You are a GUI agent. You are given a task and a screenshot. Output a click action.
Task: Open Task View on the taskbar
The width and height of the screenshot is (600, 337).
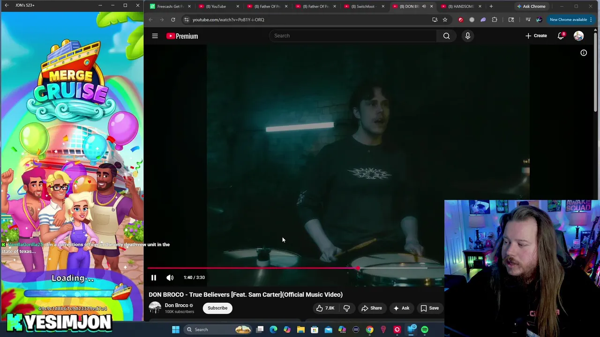tap(260, 330)
